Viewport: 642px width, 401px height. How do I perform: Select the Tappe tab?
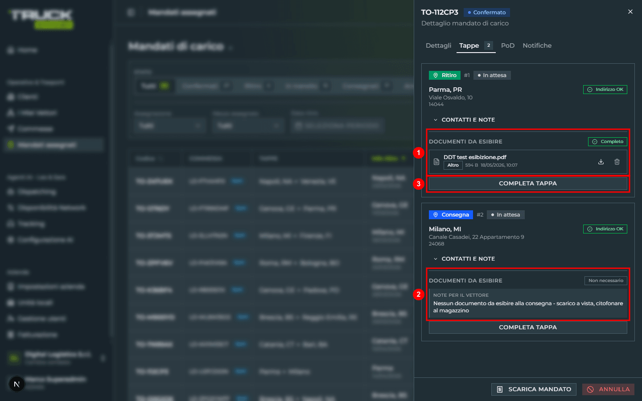[476, 45]
